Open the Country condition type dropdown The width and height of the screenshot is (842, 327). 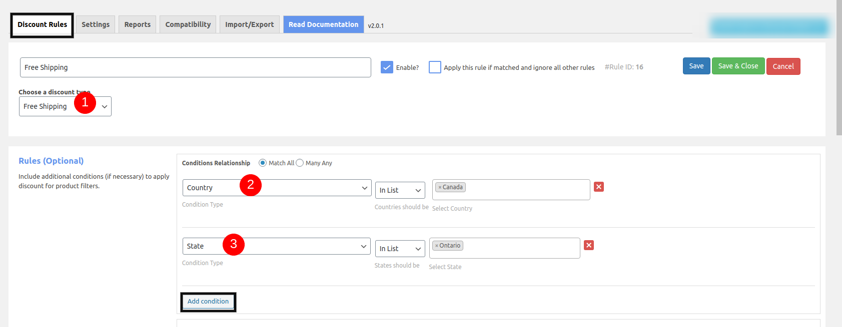[277, 188]
